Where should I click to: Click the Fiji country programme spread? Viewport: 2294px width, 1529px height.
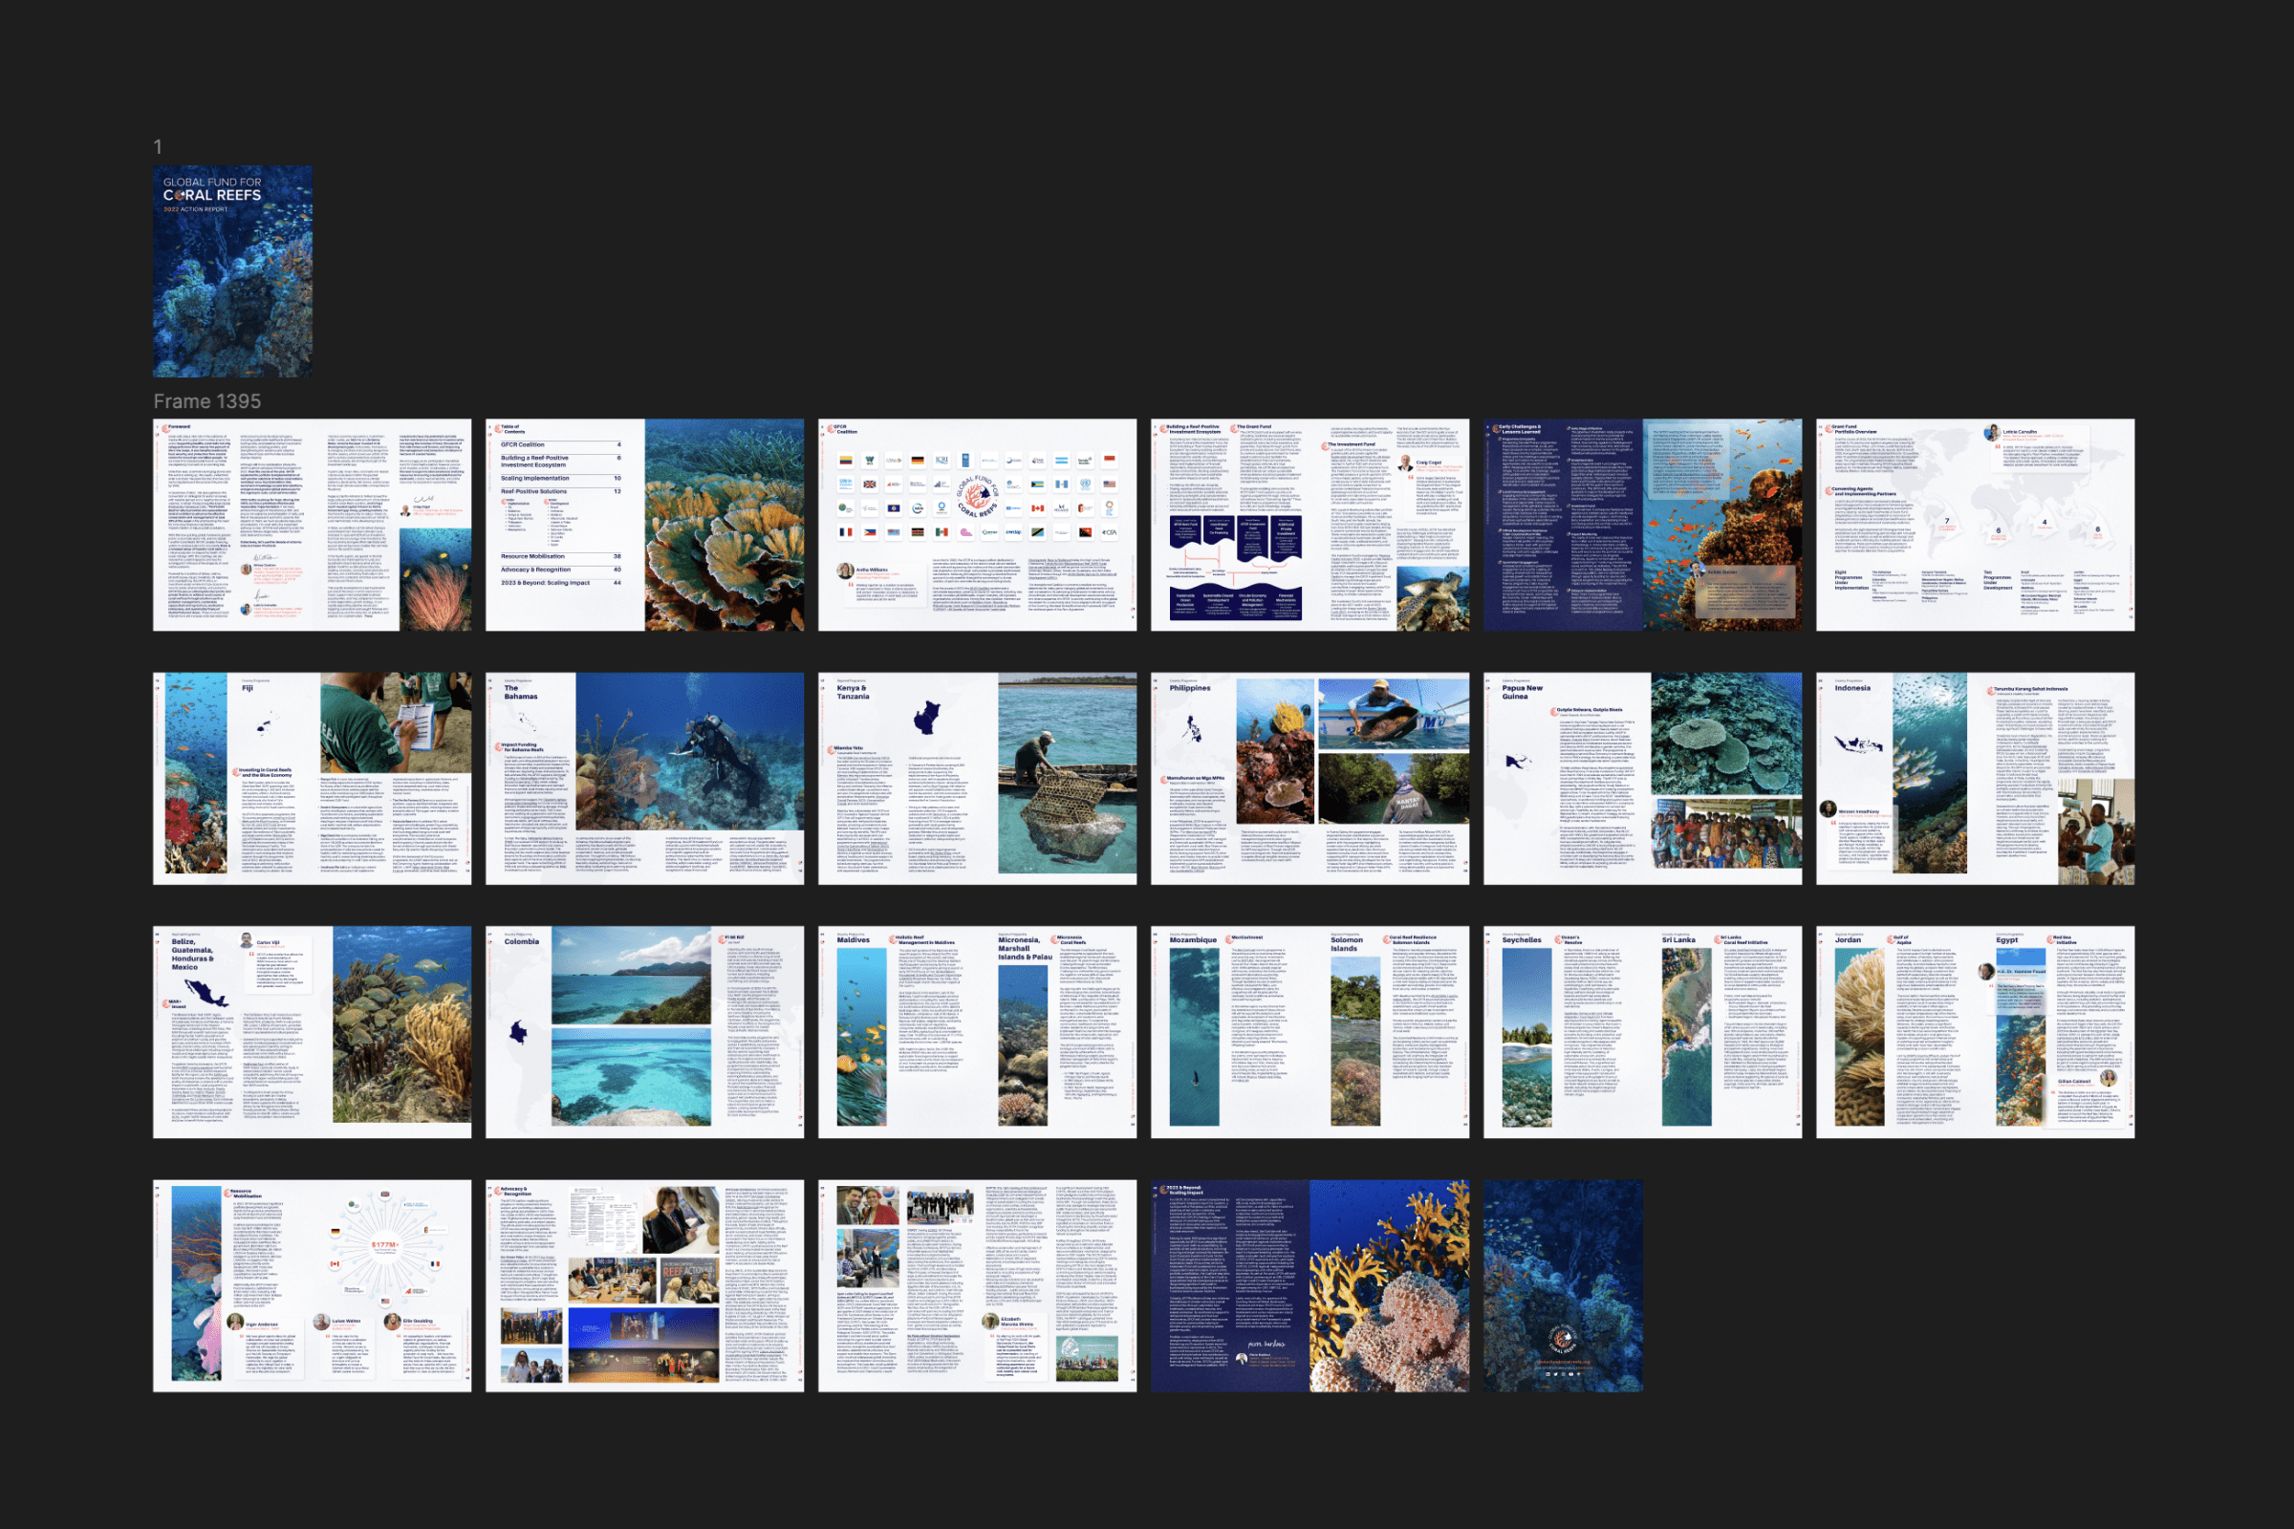pos(312,778)
